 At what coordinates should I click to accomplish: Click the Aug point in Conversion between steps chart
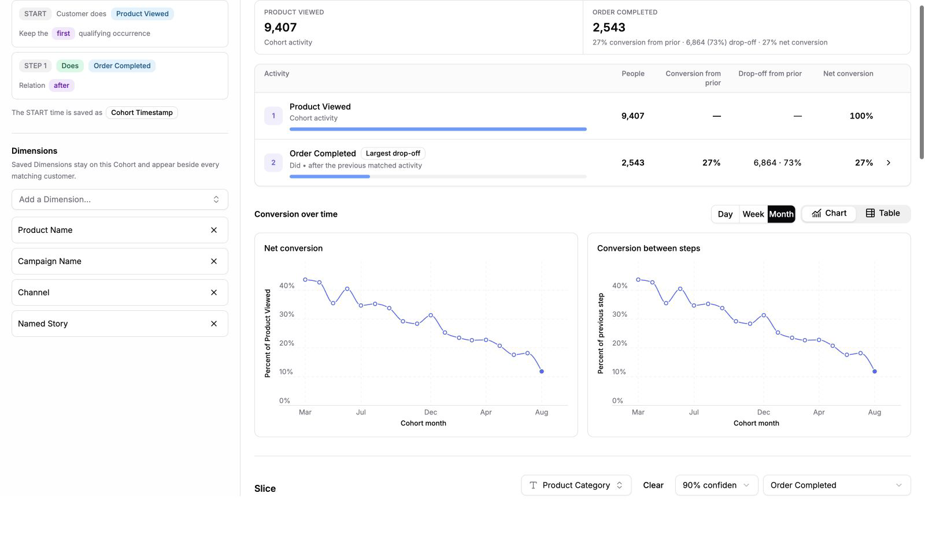click(x=875, y=372)
